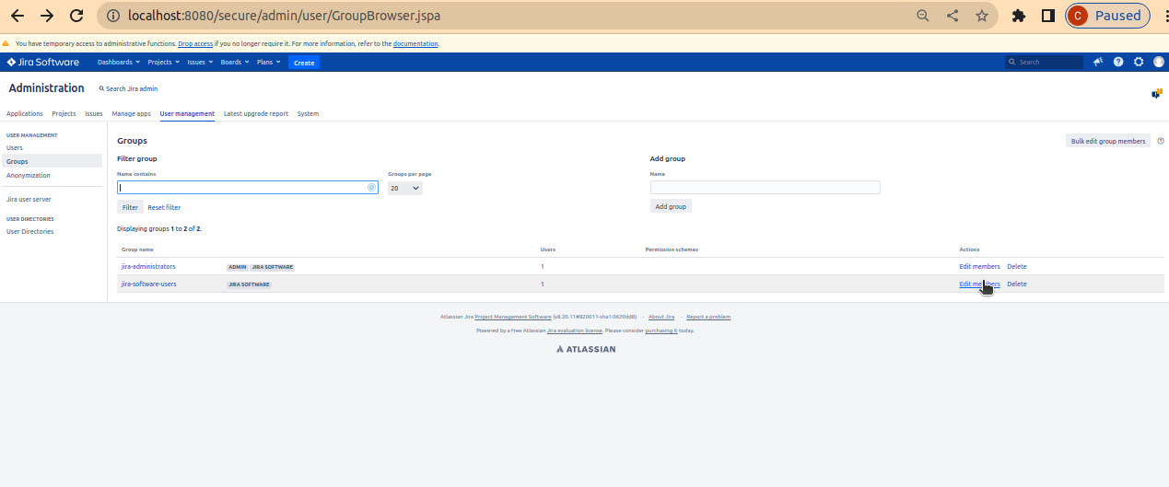Open Jira user server in the sidebar
Viewport: 1169px width, 487px height.
(29, 199)
